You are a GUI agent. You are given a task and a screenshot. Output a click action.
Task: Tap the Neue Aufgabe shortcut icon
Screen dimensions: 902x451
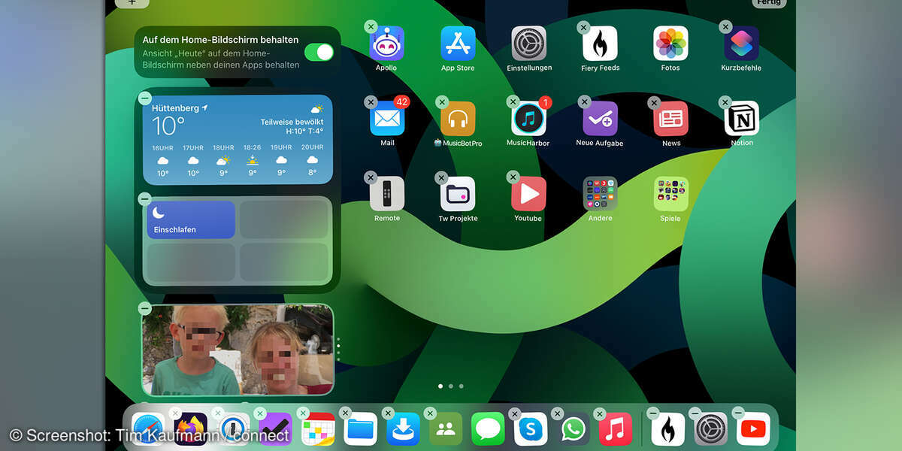pyautogui.click(x=600, y=119)
